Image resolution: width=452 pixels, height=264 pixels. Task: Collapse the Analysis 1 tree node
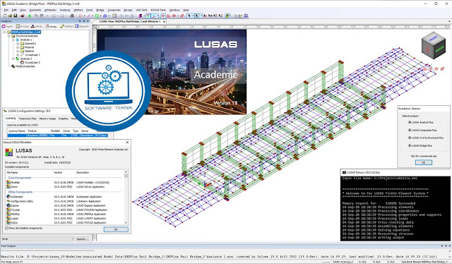[x=13, y=40]
